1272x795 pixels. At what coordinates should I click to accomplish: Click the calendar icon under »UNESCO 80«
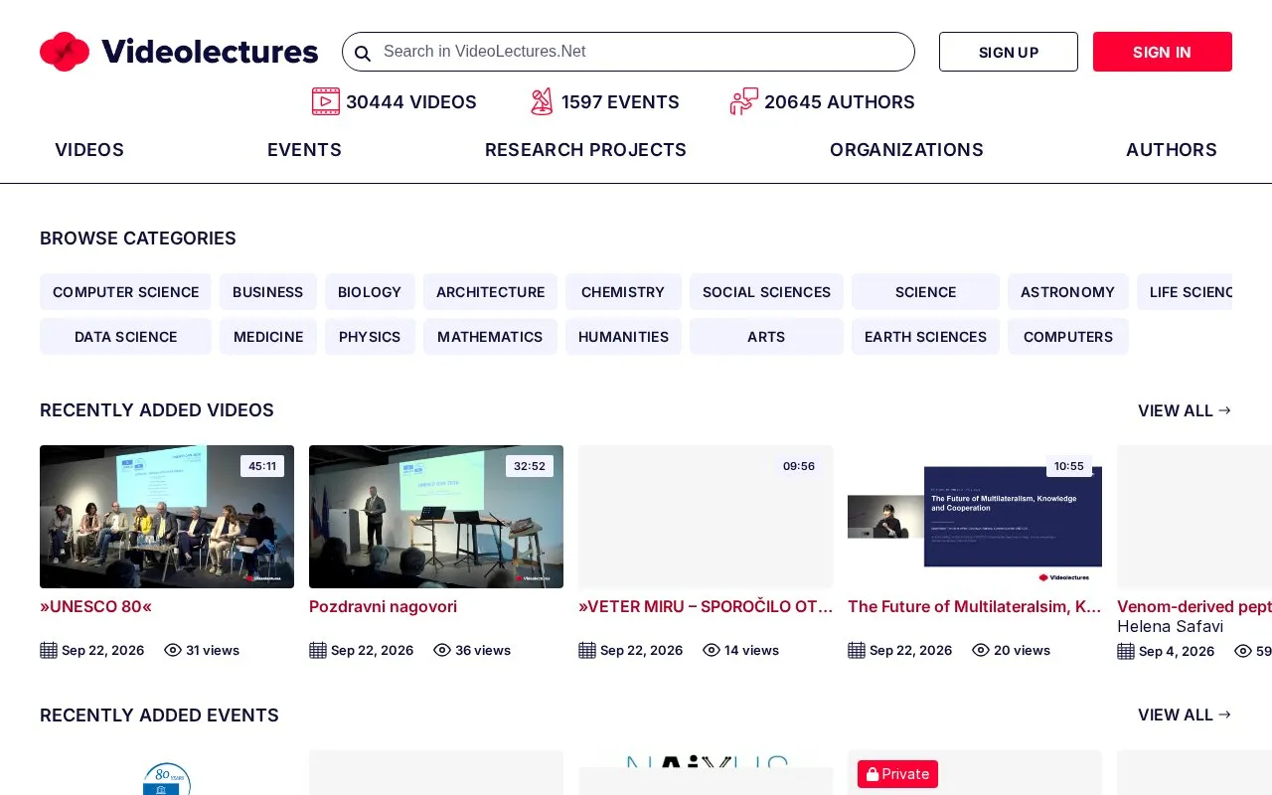click(49, 650)
